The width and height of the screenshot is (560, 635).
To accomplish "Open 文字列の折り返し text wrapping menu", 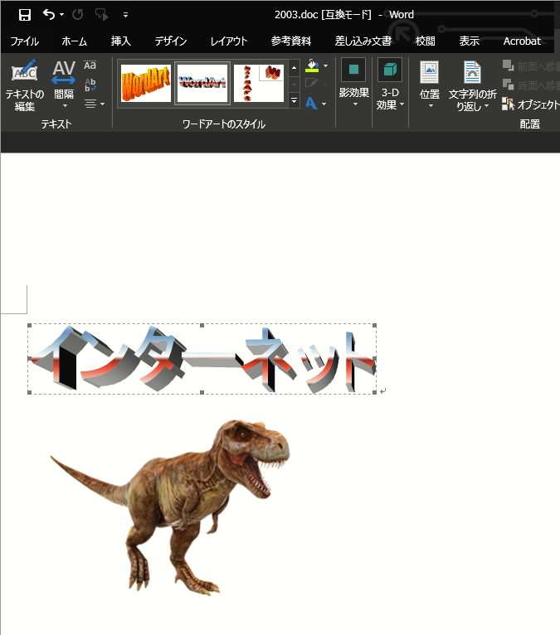I will [473, 86].
